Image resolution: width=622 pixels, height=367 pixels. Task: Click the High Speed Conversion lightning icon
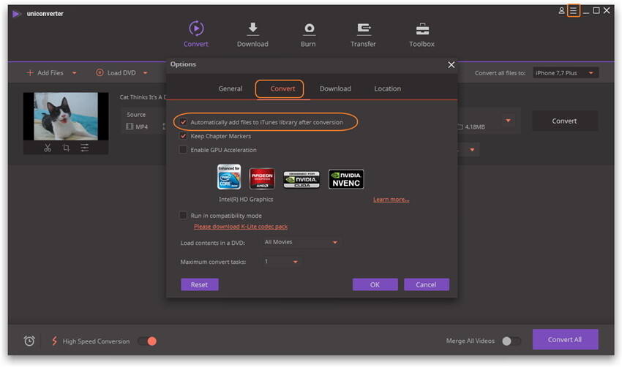[x=55, y=341]
